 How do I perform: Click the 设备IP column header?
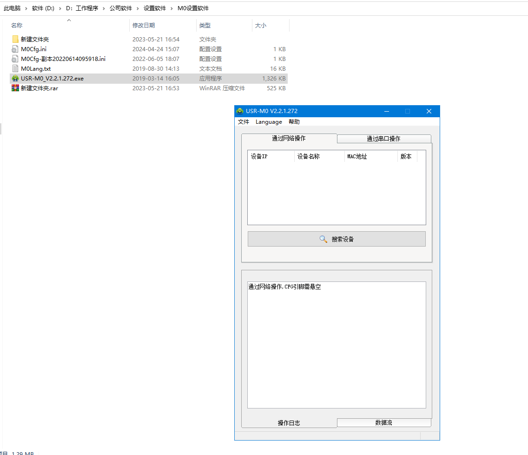tap(259, 157)
